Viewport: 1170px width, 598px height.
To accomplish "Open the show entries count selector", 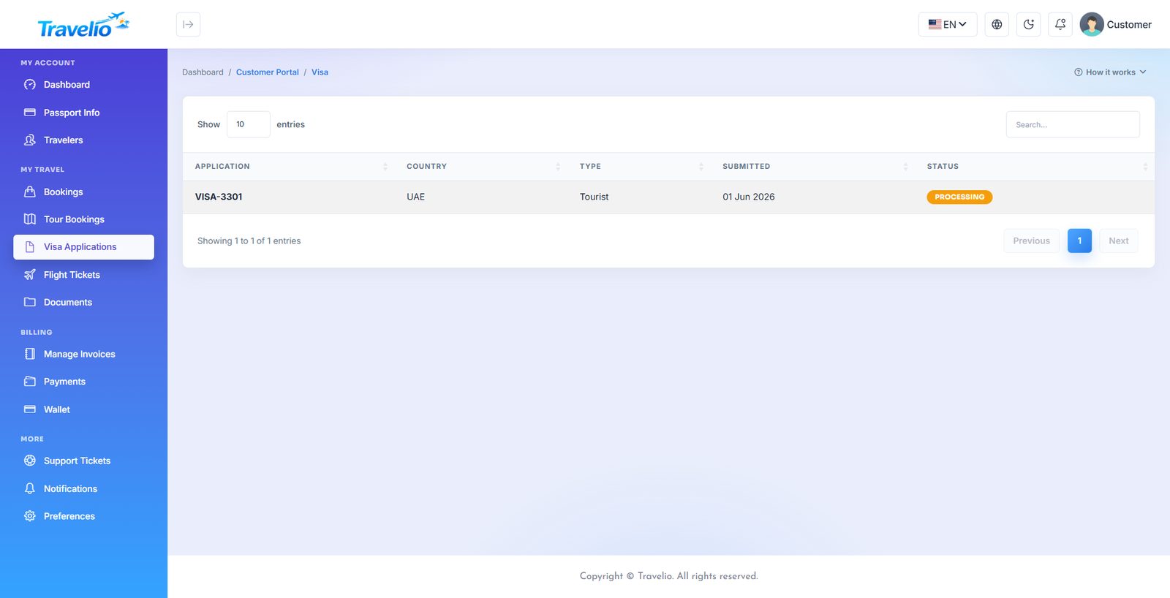I will (248, 124).
